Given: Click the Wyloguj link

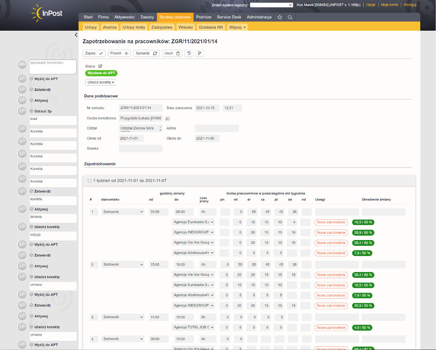Looking at the screenshot, I should [x=410, y=5].
